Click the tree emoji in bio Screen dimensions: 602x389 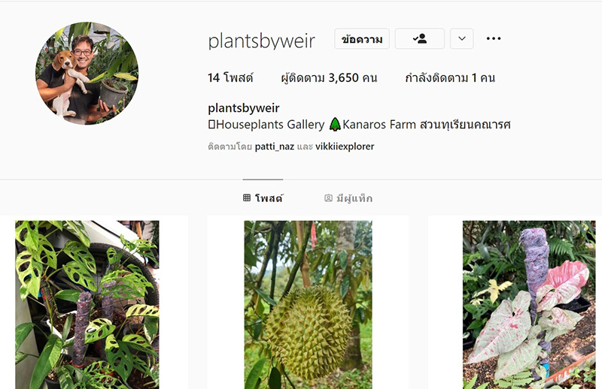(x=335, y=125)
